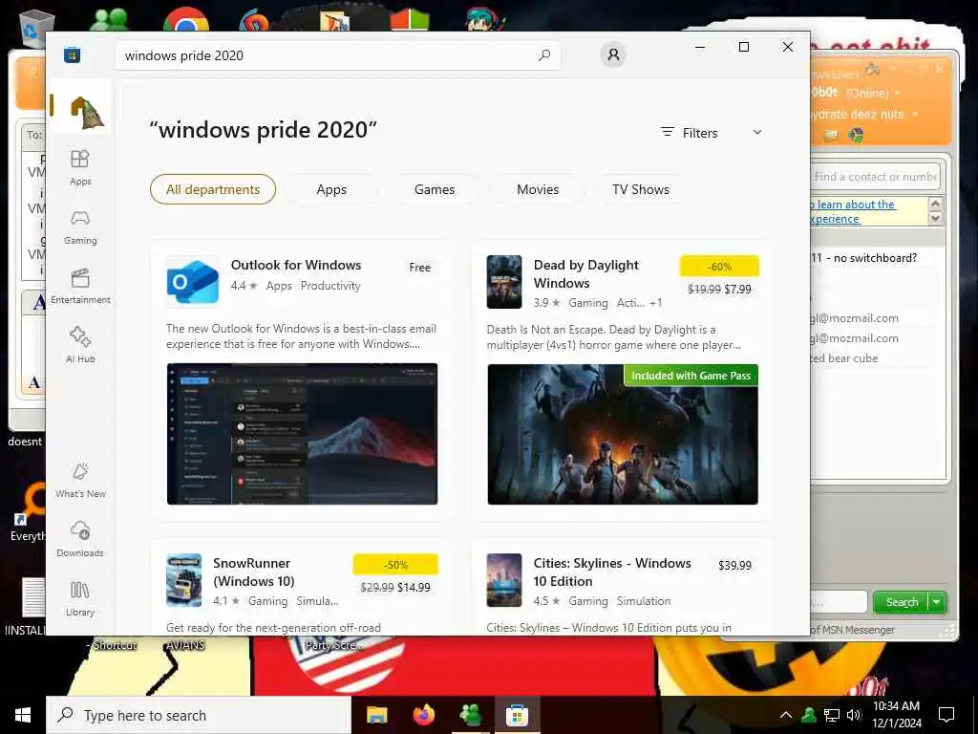978x734 pixels.
Task: Click the search magnifier icon in Store
Action: (543, 54)
